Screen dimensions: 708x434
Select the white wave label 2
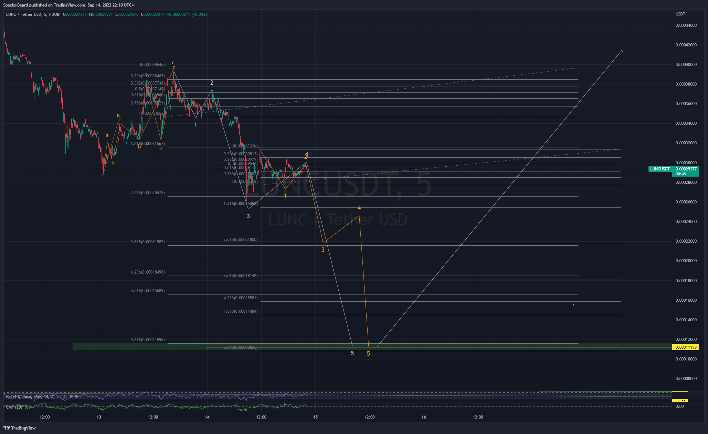pyautogui.click(x=212, y=83)
